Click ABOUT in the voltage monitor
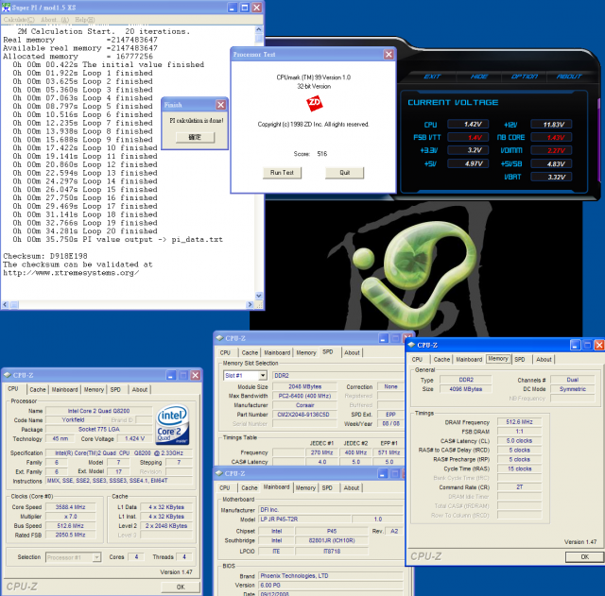The width and height of the screenshot is (605, 596). (x=569, y=77)
